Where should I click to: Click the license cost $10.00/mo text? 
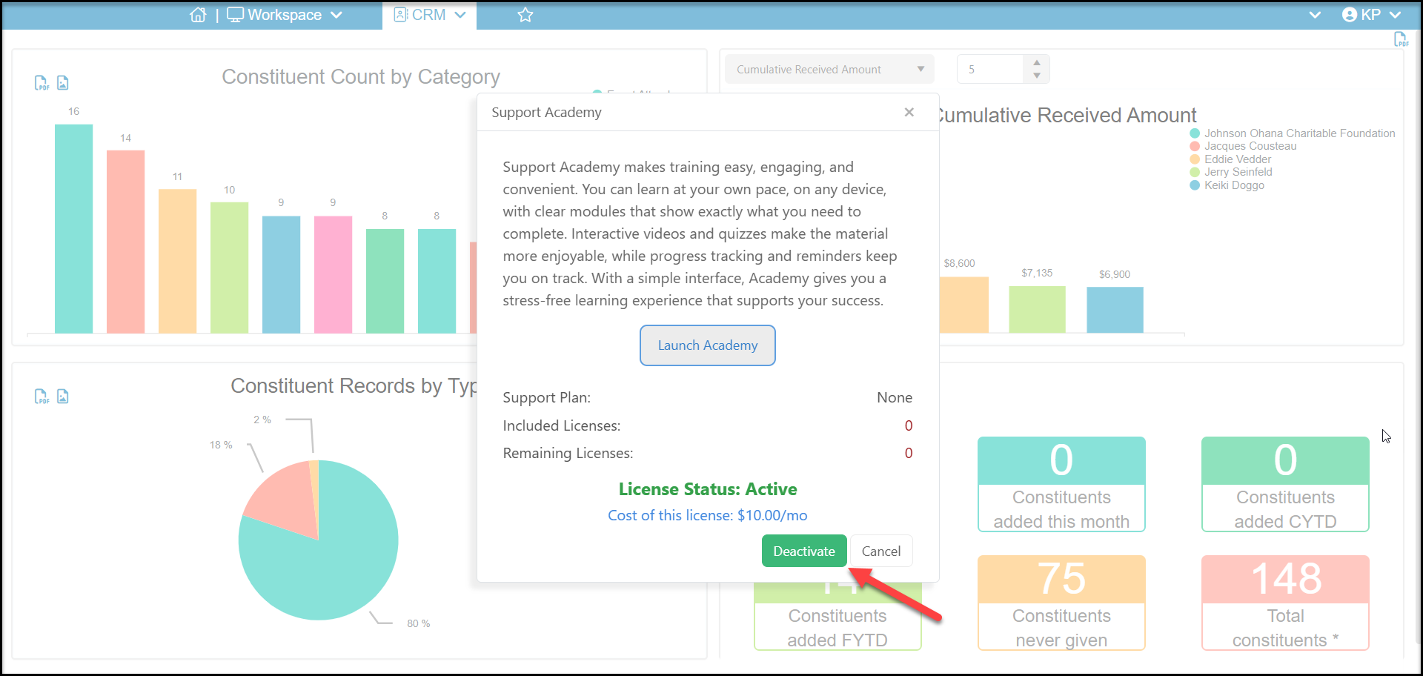coord(708,515)
